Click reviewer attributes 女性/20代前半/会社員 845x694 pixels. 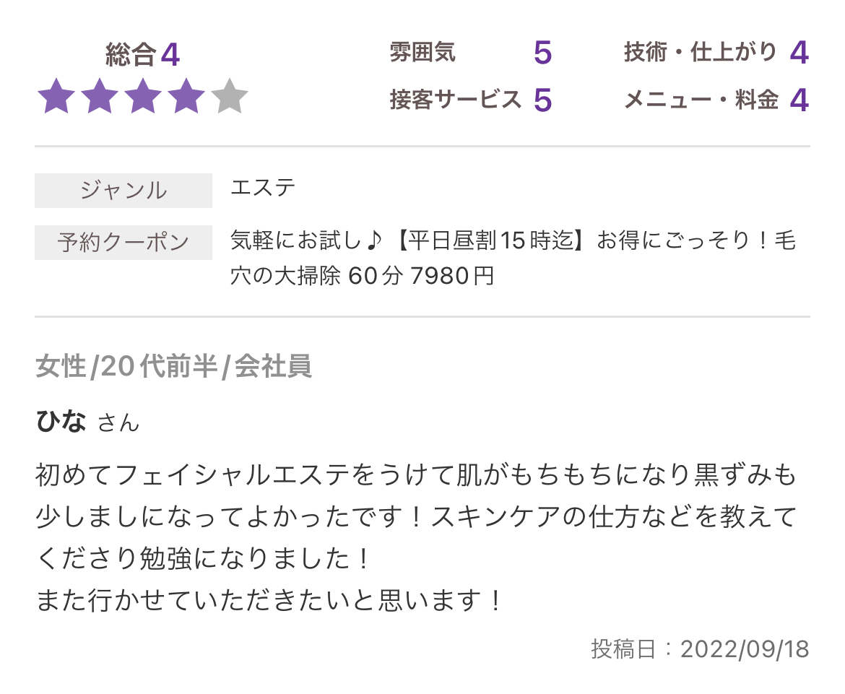click(173, 366)
